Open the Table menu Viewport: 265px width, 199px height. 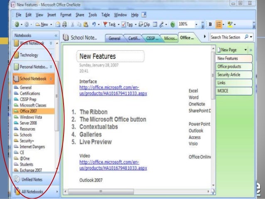pos(106,15)
